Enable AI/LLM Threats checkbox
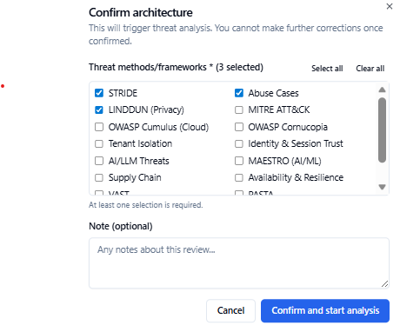The image size is (400, 332). click(99, 161)
